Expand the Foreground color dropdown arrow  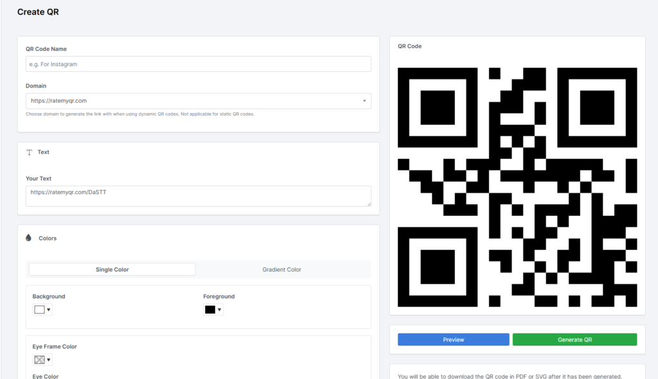pyautogui.click(x=219, y=310)
